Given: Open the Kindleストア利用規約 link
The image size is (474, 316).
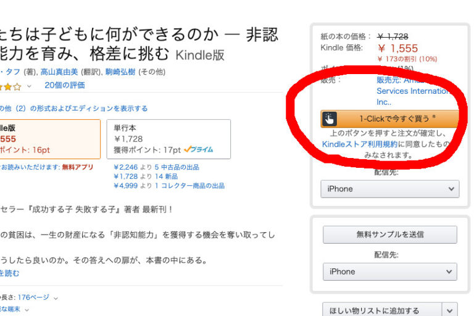Looking at the screenshot, I should click(363, 144).
